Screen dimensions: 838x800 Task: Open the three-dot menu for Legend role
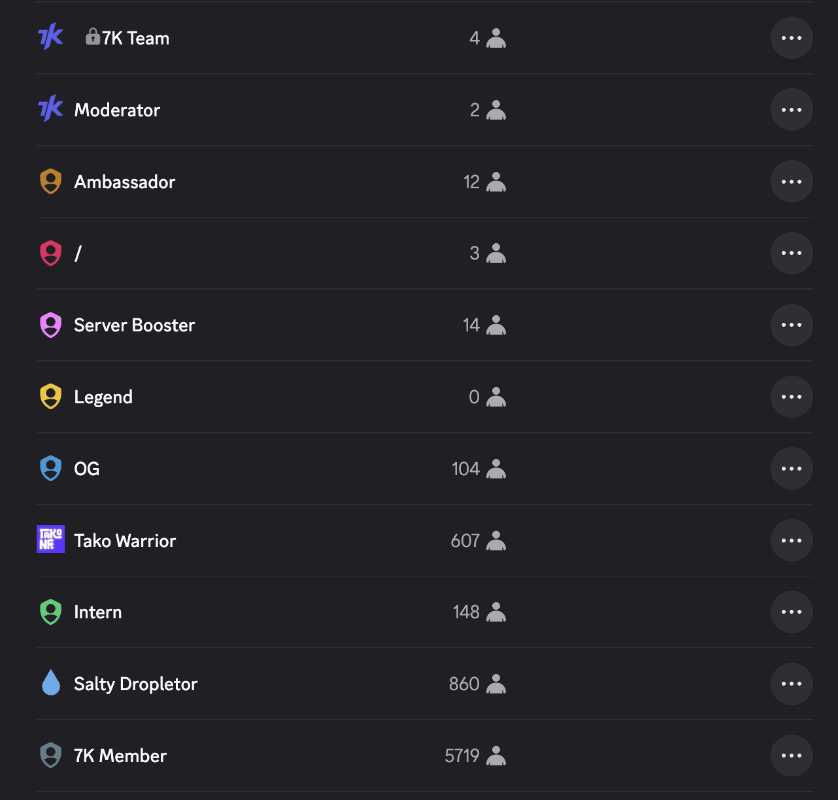click(791, 397)
